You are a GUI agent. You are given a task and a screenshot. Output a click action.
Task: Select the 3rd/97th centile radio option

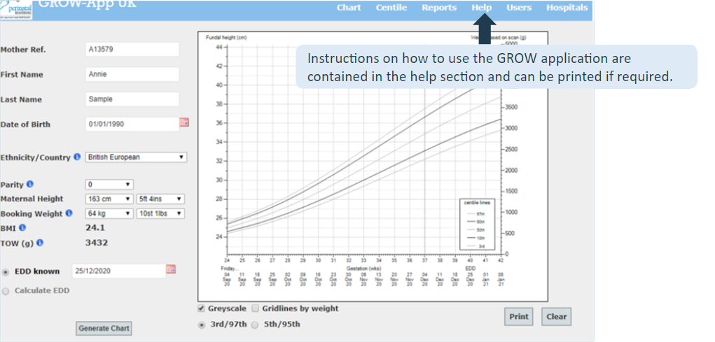tap(201, 325)
